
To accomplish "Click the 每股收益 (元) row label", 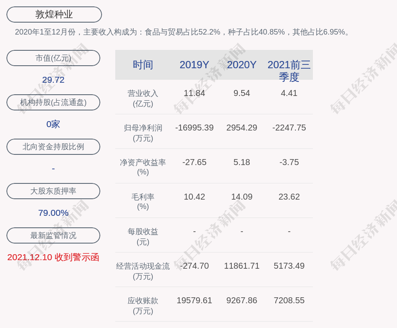I will [143, 237].
